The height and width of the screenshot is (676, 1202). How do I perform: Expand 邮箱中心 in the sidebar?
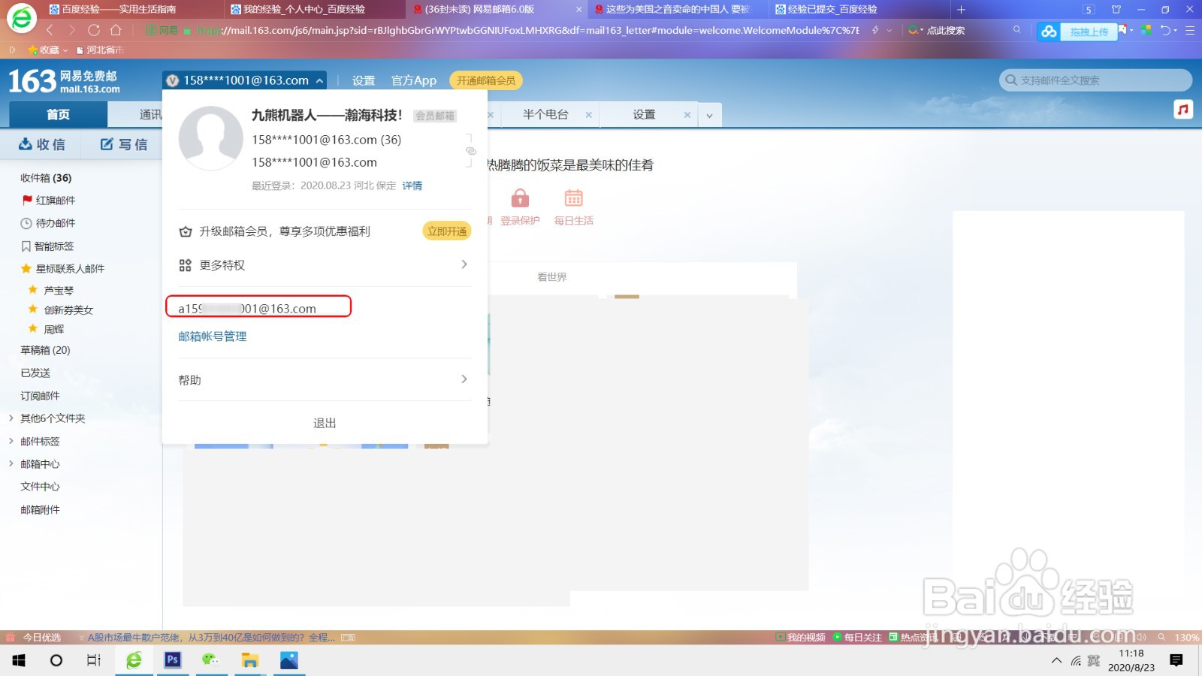11,463
